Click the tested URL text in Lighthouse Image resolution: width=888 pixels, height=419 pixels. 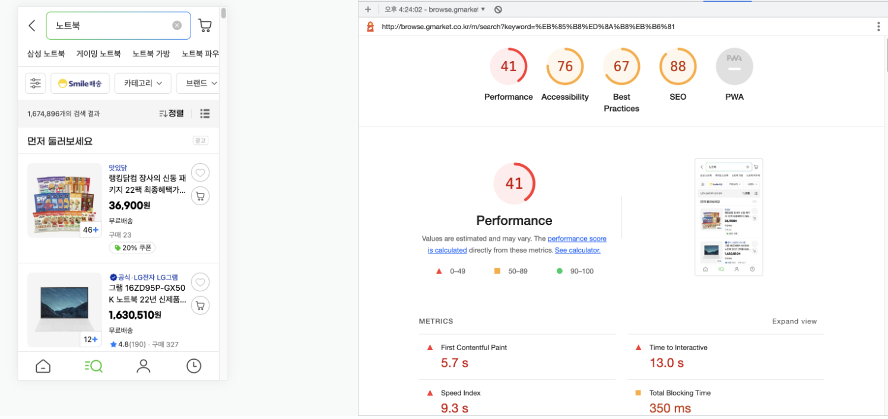tap(528, 27)
